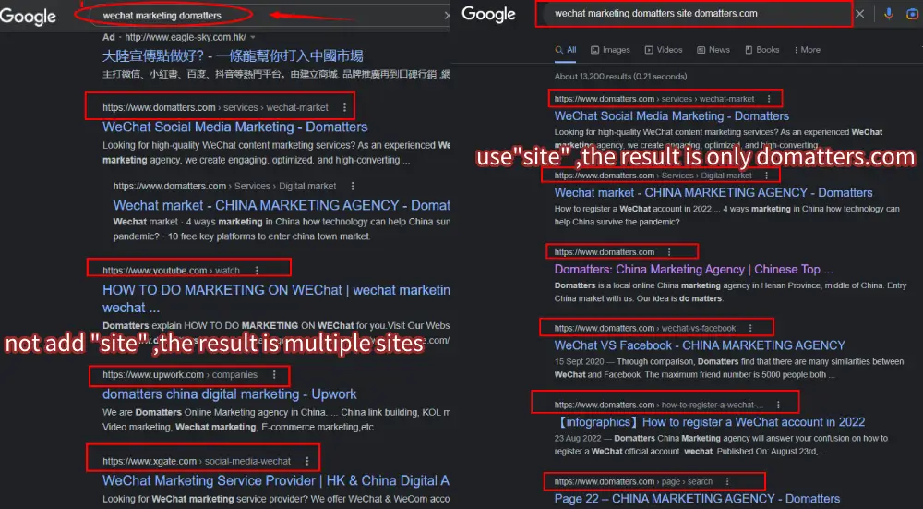923x509 pixels.
Task: Go to Google home via left page logo
Action: click(28, 17)
